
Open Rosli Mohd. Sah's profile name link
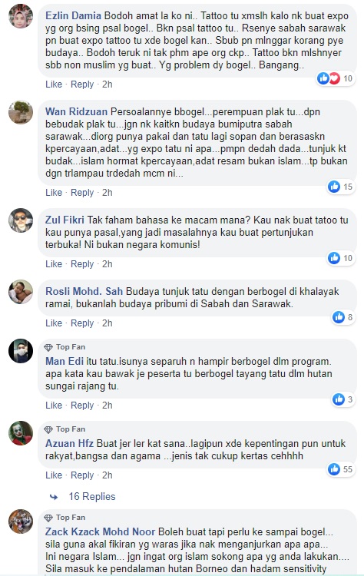click(x=84, y=291)
